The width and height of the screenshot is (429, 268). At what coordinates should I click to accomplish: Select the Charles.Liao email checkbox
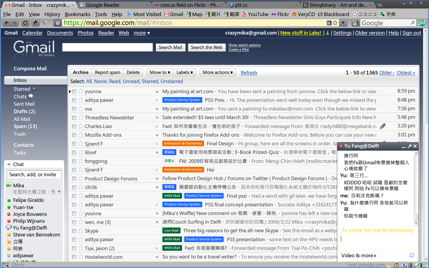(74, 127)
